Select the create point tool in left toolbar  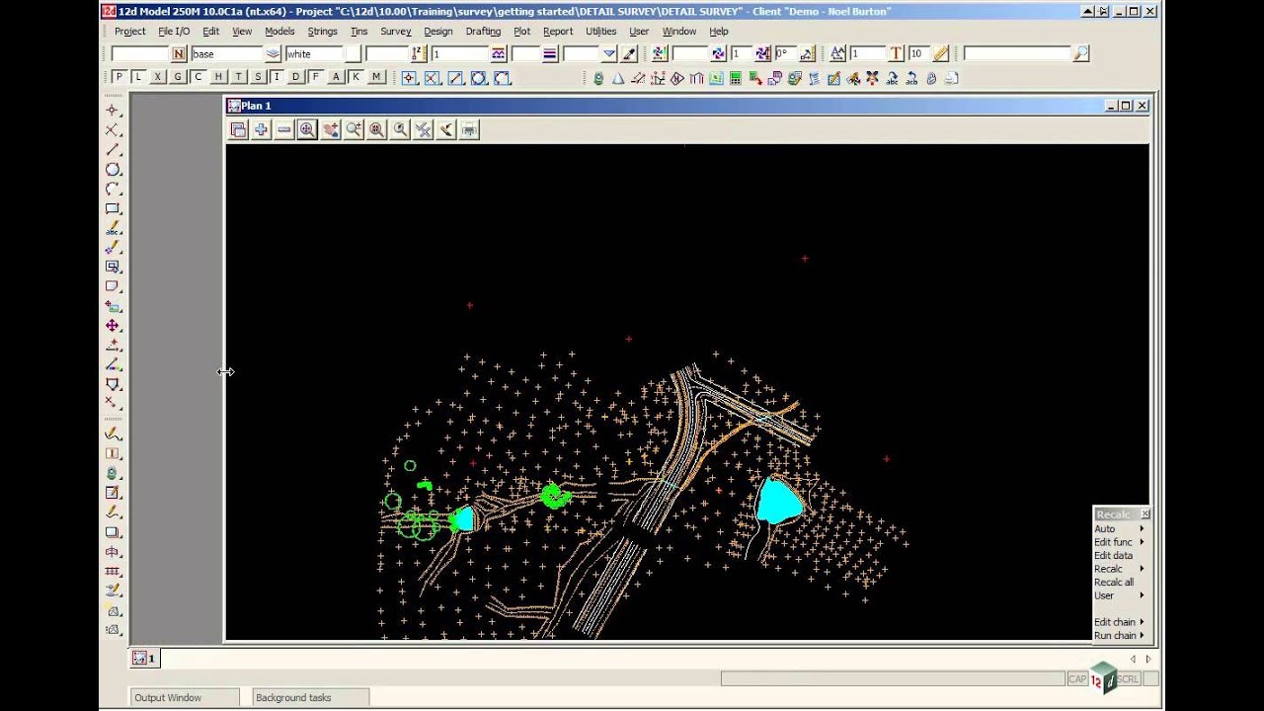pos(113,111)
